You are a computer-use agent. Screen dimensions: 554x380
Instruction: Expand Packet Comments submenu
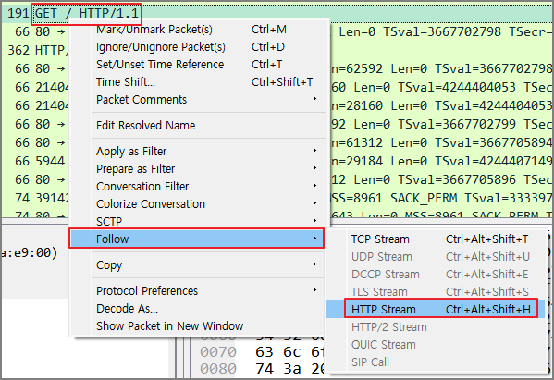pyautogui.click(x=198, y=100)
